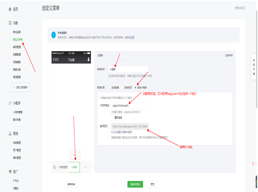
Task: Open 小程序管理 in the sidebar
Action: [18, 112]
